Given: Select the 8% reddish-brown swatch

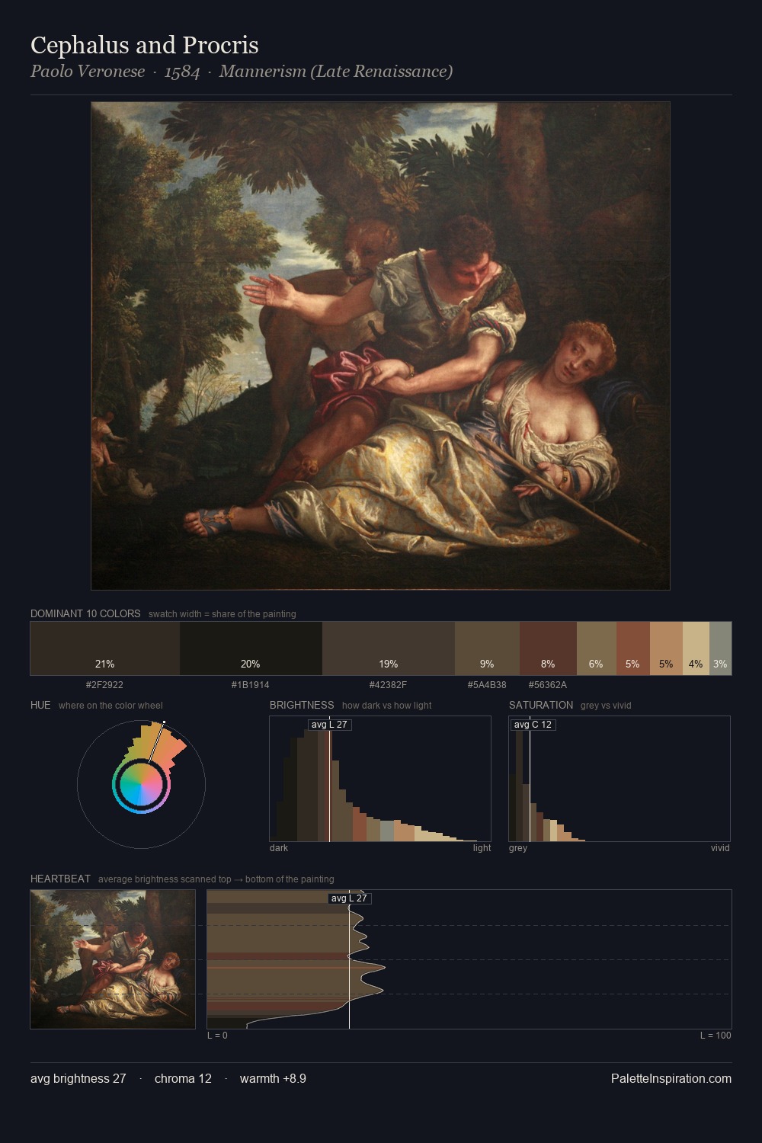Looking at the screenshot, I should 548,648.
